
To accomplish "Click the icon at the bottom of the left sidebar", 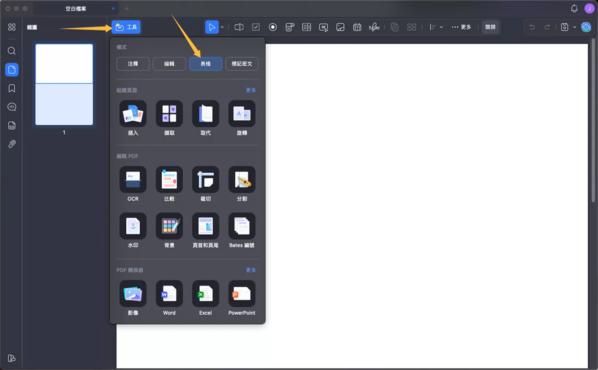I will click(x=12, y=358).
